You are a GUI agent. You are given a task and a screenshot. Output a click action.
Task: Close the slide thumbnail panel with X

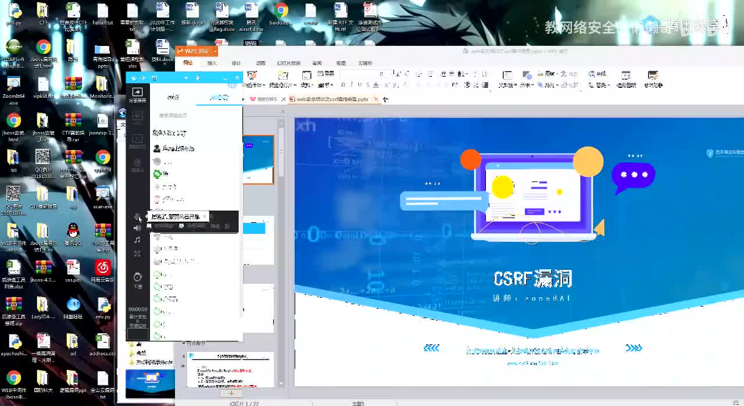[284, 112]
